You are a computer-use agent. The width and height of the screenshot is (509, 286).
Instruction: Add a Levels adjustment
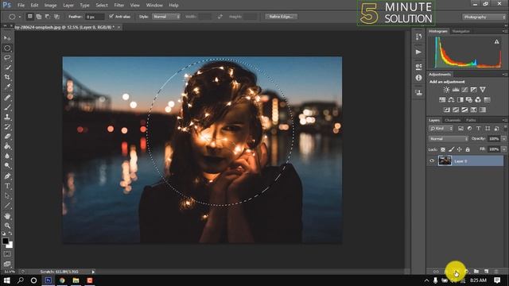(456, 90)
